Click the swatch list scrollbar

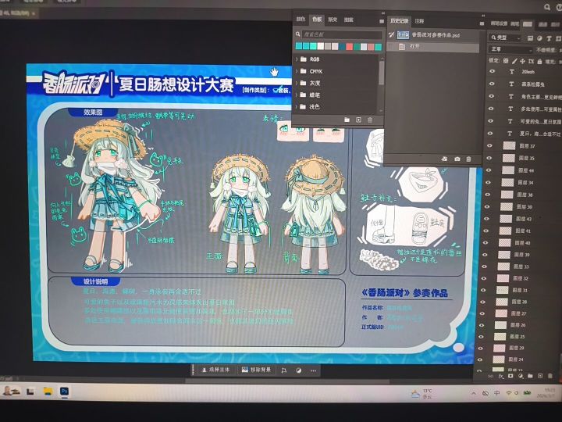pos(381,73)
